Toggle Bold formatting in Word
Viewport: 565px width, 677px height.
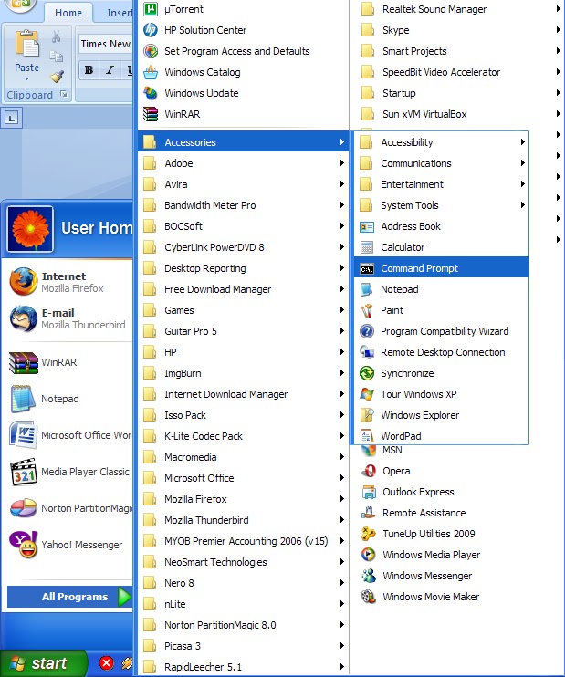coord(89,70)
